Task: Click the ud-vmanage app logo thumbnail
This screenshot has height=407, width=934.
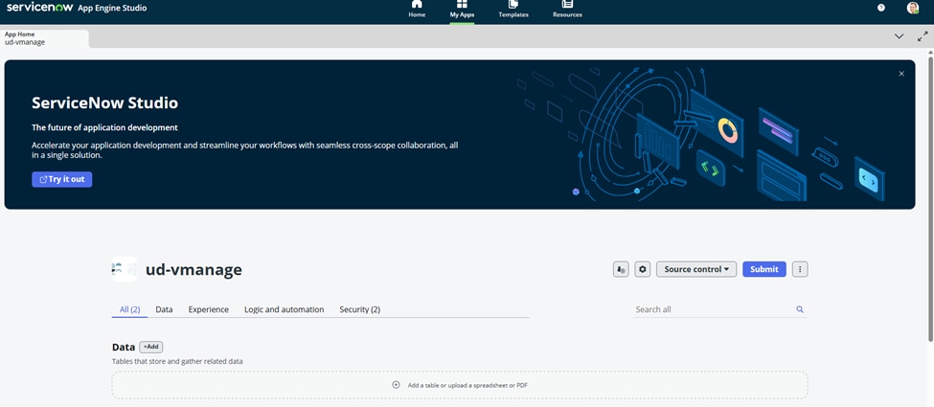Action: [124, 269]
